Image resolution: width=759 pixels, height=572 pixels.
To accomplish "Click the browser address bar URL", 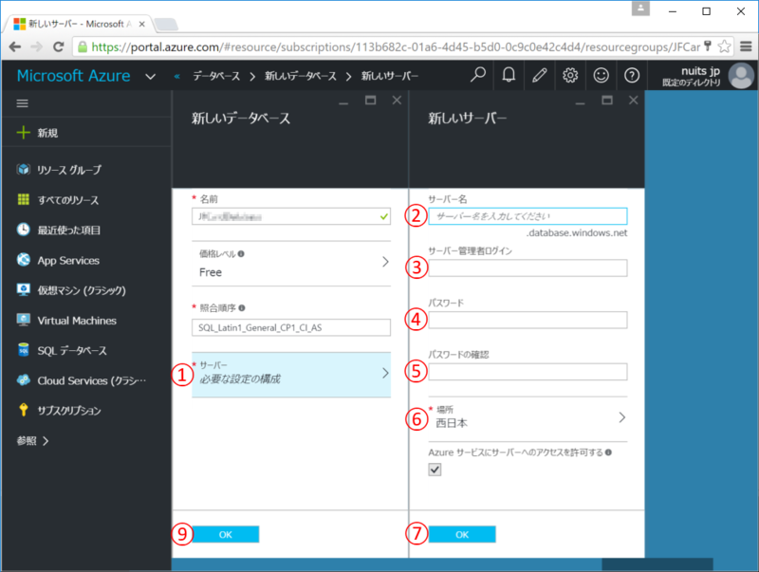I will pos(395,46).
